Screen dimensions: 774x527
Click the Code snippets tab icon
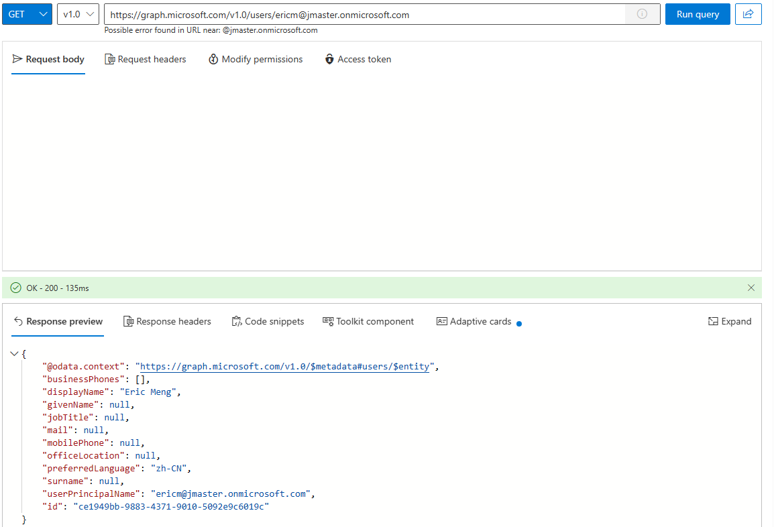point(236,321)
